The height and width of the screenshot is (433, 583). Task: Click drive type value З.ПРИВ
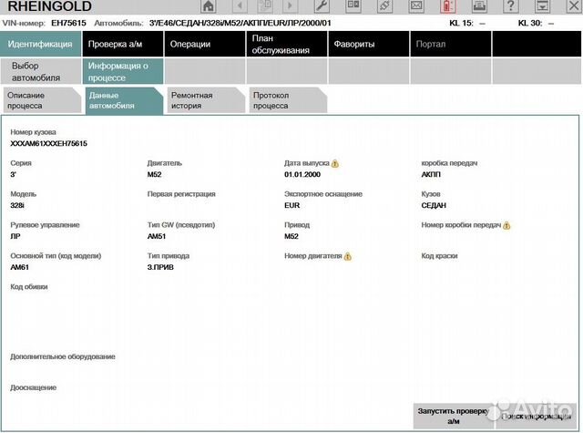(x=160, y=267)
